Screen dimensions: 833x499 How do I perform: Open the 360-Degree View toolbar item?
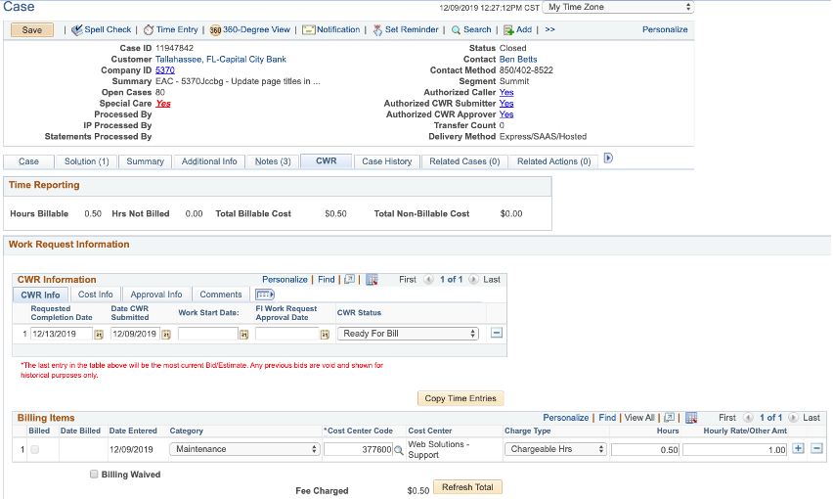249,30
